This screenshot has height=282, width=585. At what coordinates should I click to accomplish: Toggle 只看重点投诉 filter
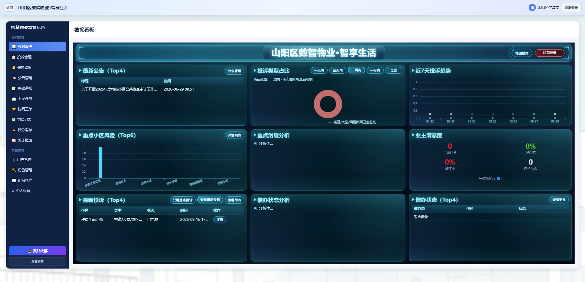pos(183,200)
